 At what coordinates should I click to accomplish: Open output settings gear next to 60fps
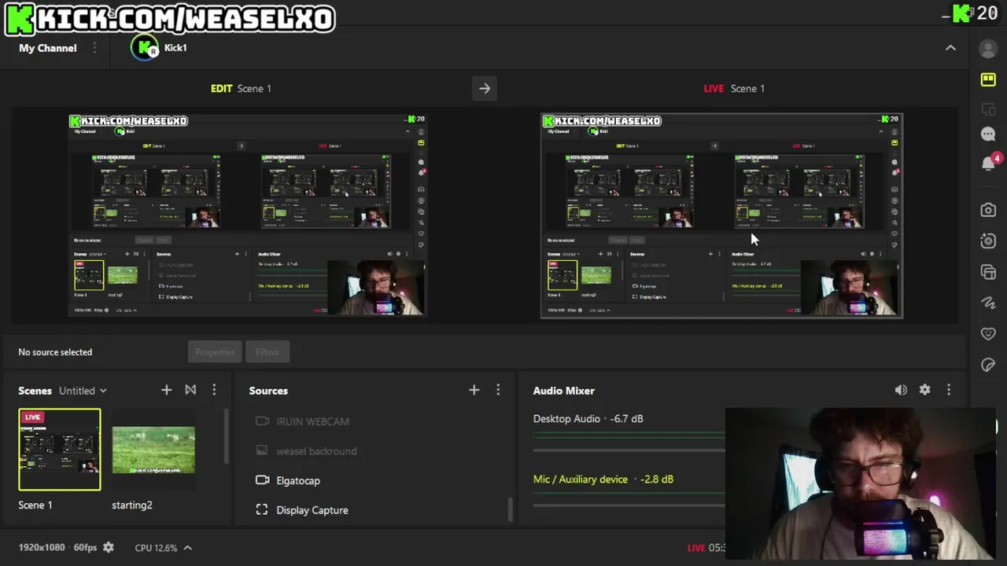pyautogui.click(x=109, y=547)
